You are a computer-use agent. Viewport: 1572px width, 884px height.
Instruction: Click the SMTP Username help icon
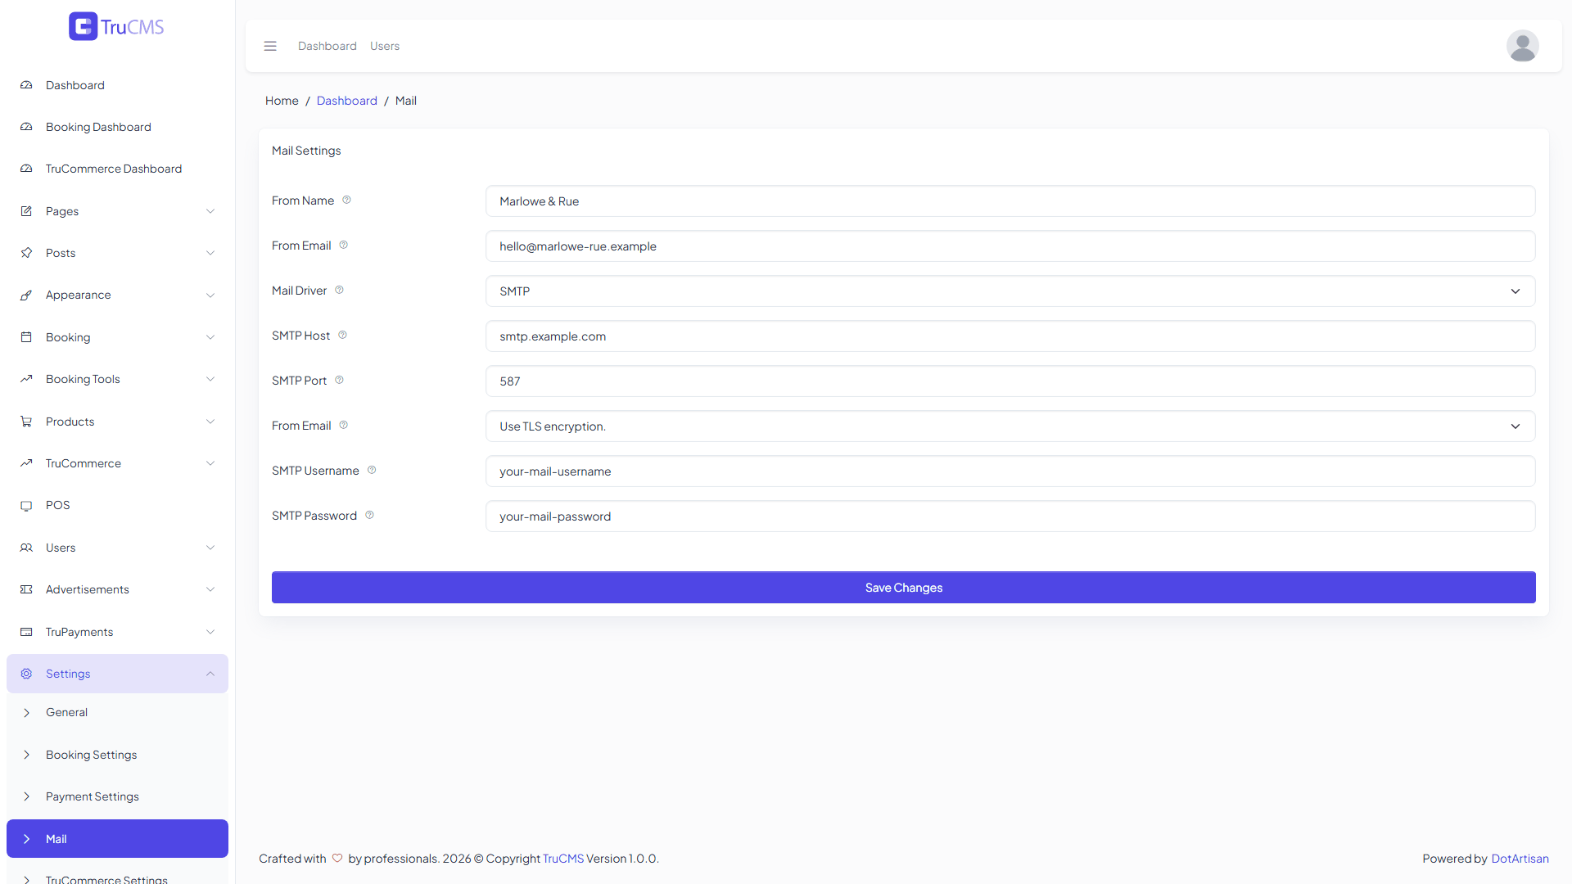tap(372, 470)
